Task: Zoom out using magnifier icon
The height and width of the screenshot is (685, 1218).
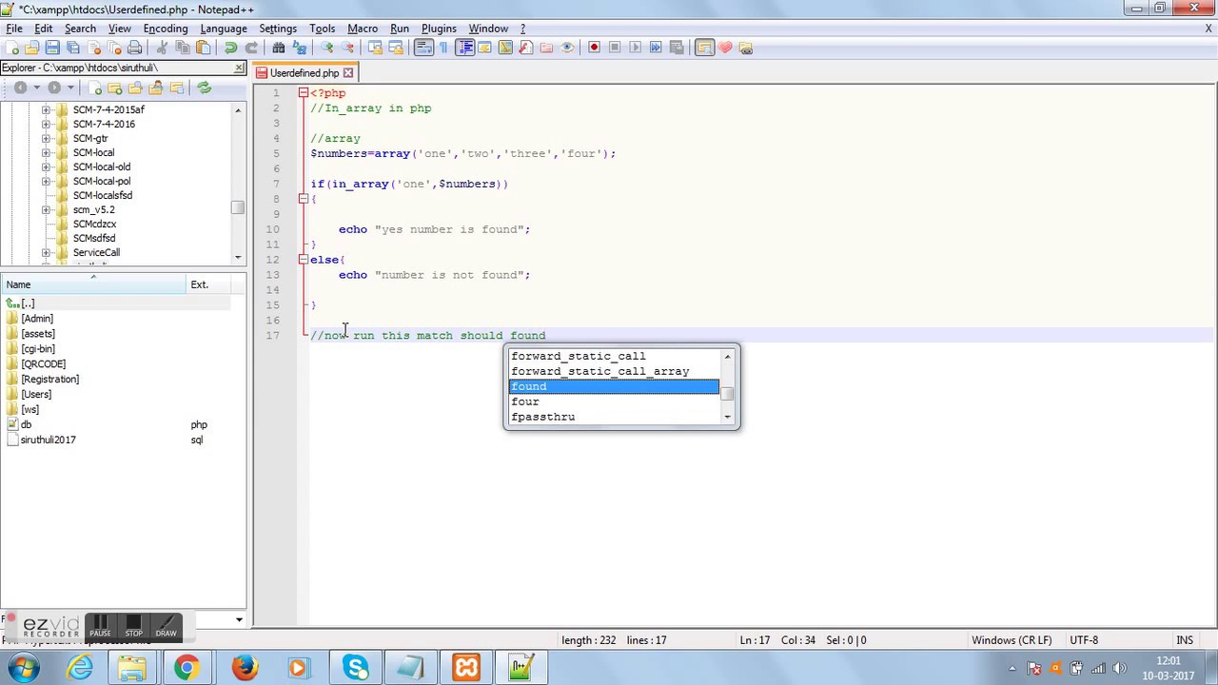Action: (347, 48)
